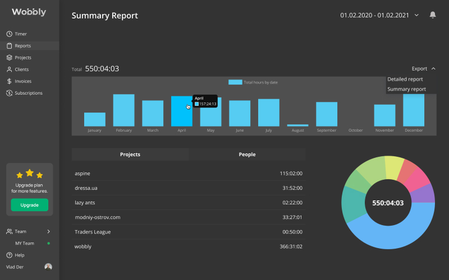449x280 pixels.
Task: Select the aspine project row
Action: click(189, 174)
